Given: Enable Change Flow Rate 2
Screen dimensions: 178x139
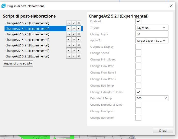Looking at the screenshot, I should coord(138,79).
